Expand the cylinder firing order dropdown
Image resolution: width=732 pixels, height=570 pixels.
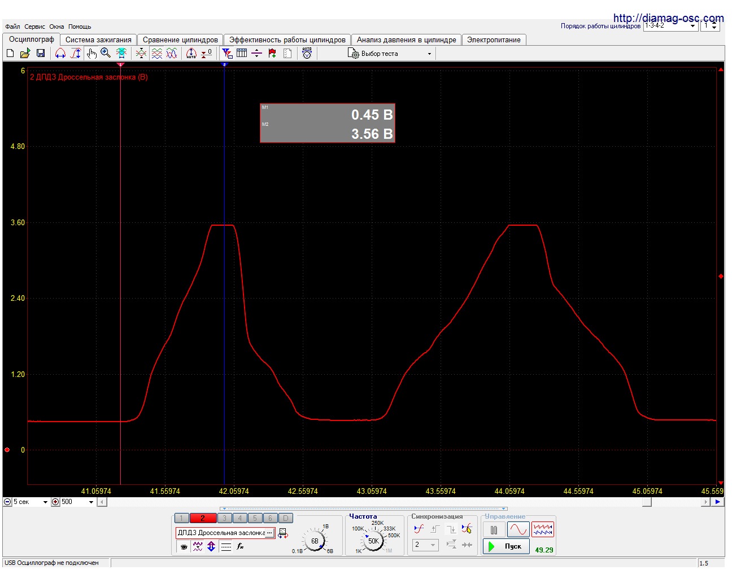click(692, 26)
